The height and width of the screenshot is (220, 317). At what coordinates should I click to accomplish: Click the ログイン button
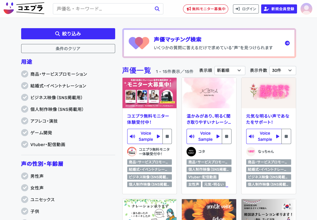246,9
